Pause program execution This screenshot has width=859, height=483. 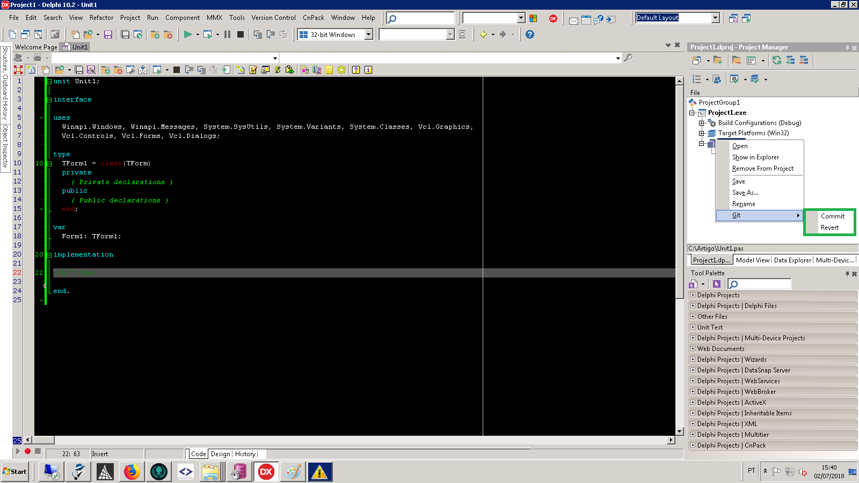(x=227, y=34)
